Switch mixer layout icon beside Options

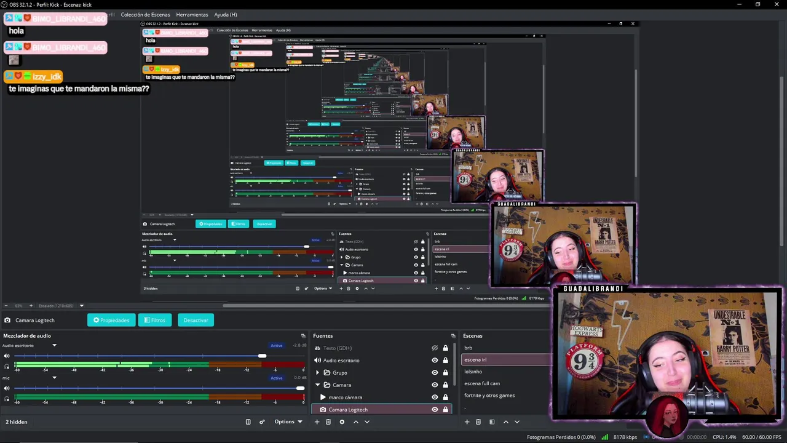(x=248, y=421)
